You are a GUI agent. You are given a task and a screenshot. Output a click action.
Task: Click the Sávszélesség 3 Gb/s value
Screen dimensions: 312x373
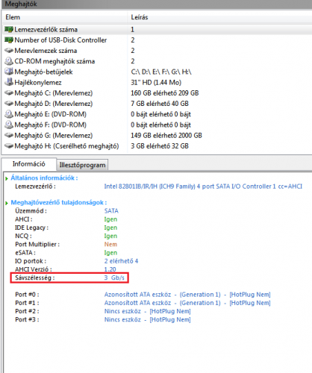click(x=114, y=278)
